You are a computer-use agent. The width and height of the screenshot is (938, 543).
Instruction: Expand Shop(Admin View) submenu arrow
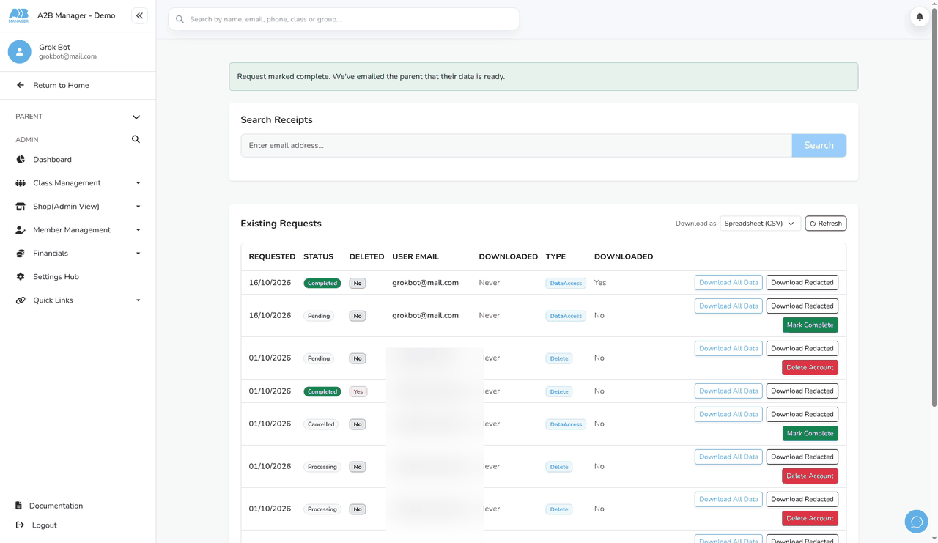tap(138, 207)
